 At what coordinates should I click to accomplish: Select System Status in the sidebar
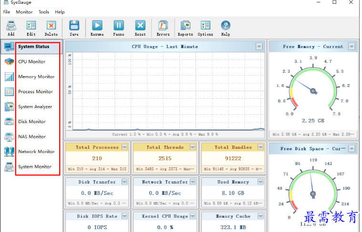coord(34,47)
